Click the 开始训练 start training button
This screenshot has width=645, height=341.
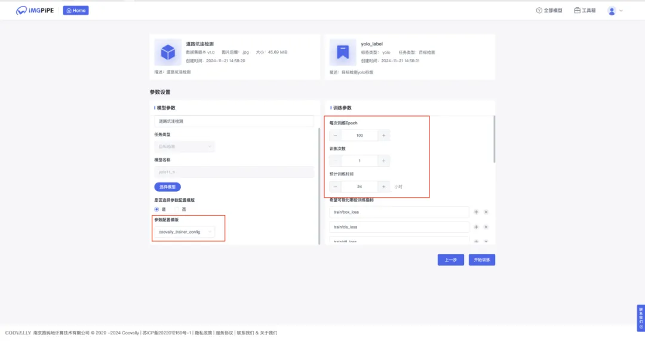point(482,260)
